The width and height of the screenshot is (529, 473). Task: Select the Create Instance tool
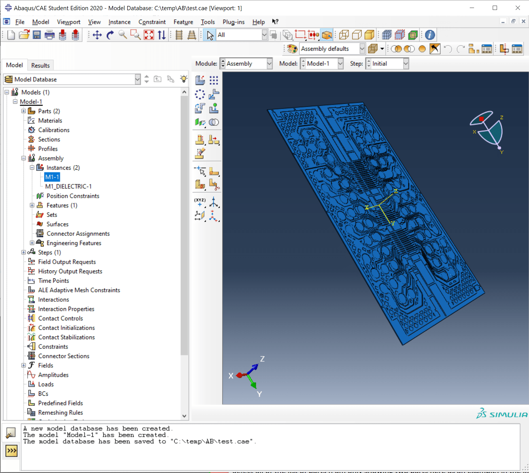pyautogui.click(x=200, y=80)
